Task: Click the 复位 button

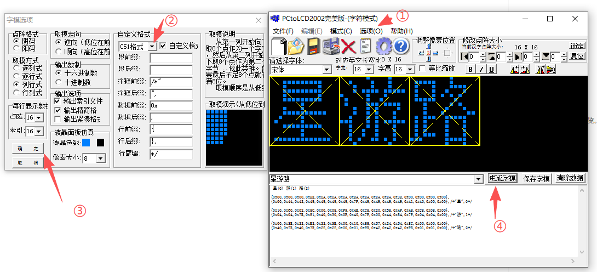Action: 577,57
